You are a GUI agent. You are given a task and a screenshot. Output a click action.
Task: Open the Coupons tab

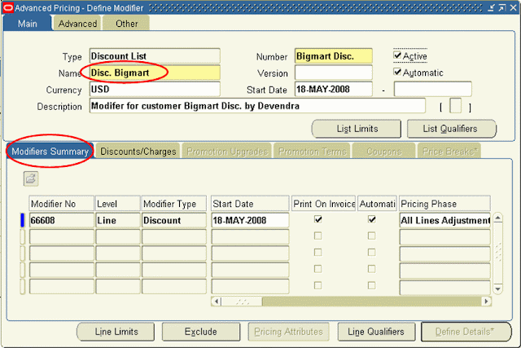[x=383, y=152]
